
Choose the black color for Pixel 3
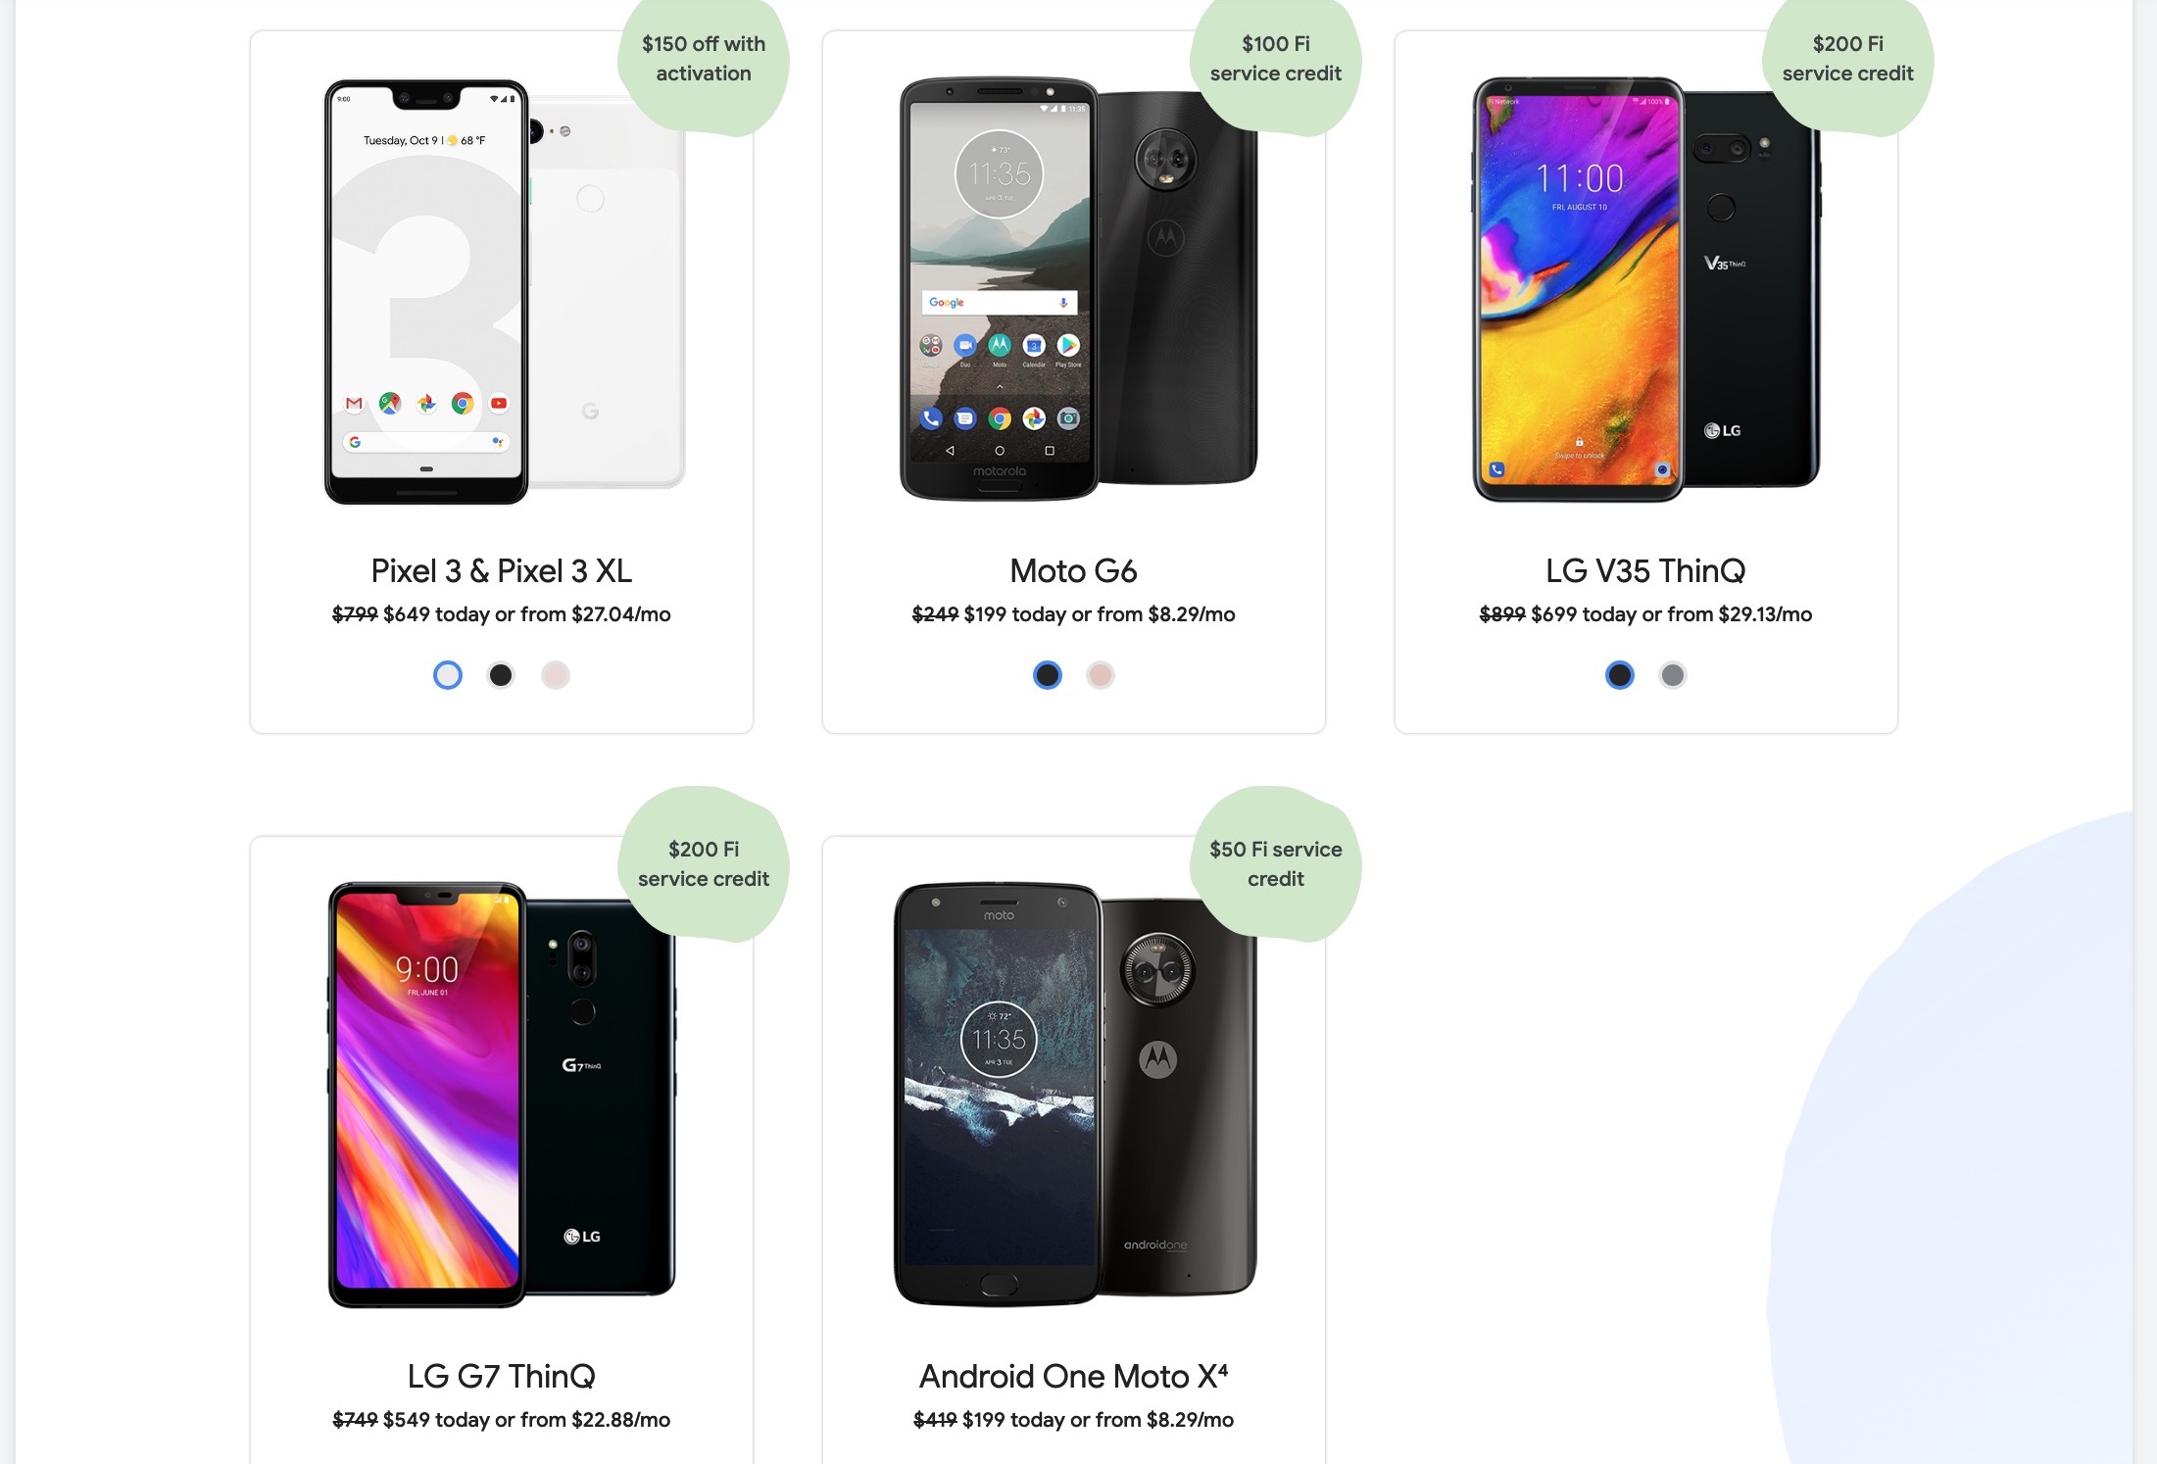coord(501,675)
